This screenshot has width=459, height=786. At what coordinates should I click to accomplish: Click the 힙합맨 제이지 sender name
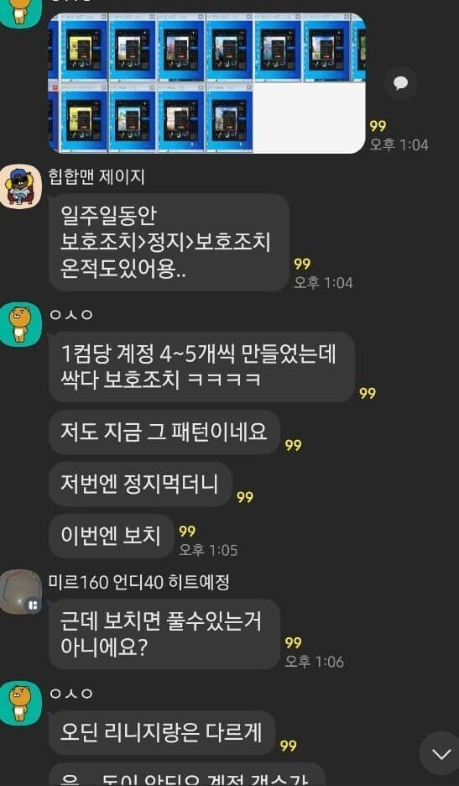coord(97,177)
